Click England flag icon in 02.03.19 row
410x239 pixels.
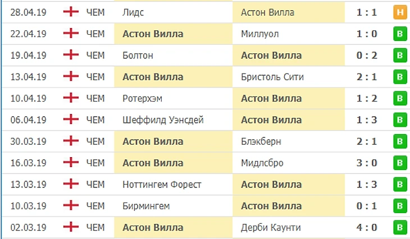tap(72, 228)
